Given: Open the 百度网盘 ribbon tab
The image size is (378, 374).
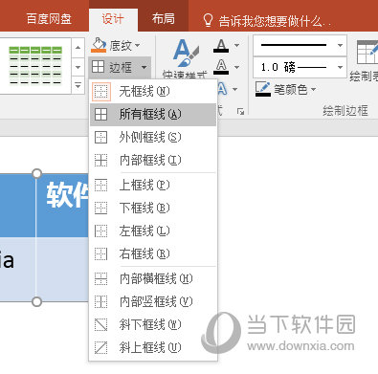Looking at the screenshot, I should (49, 19).
